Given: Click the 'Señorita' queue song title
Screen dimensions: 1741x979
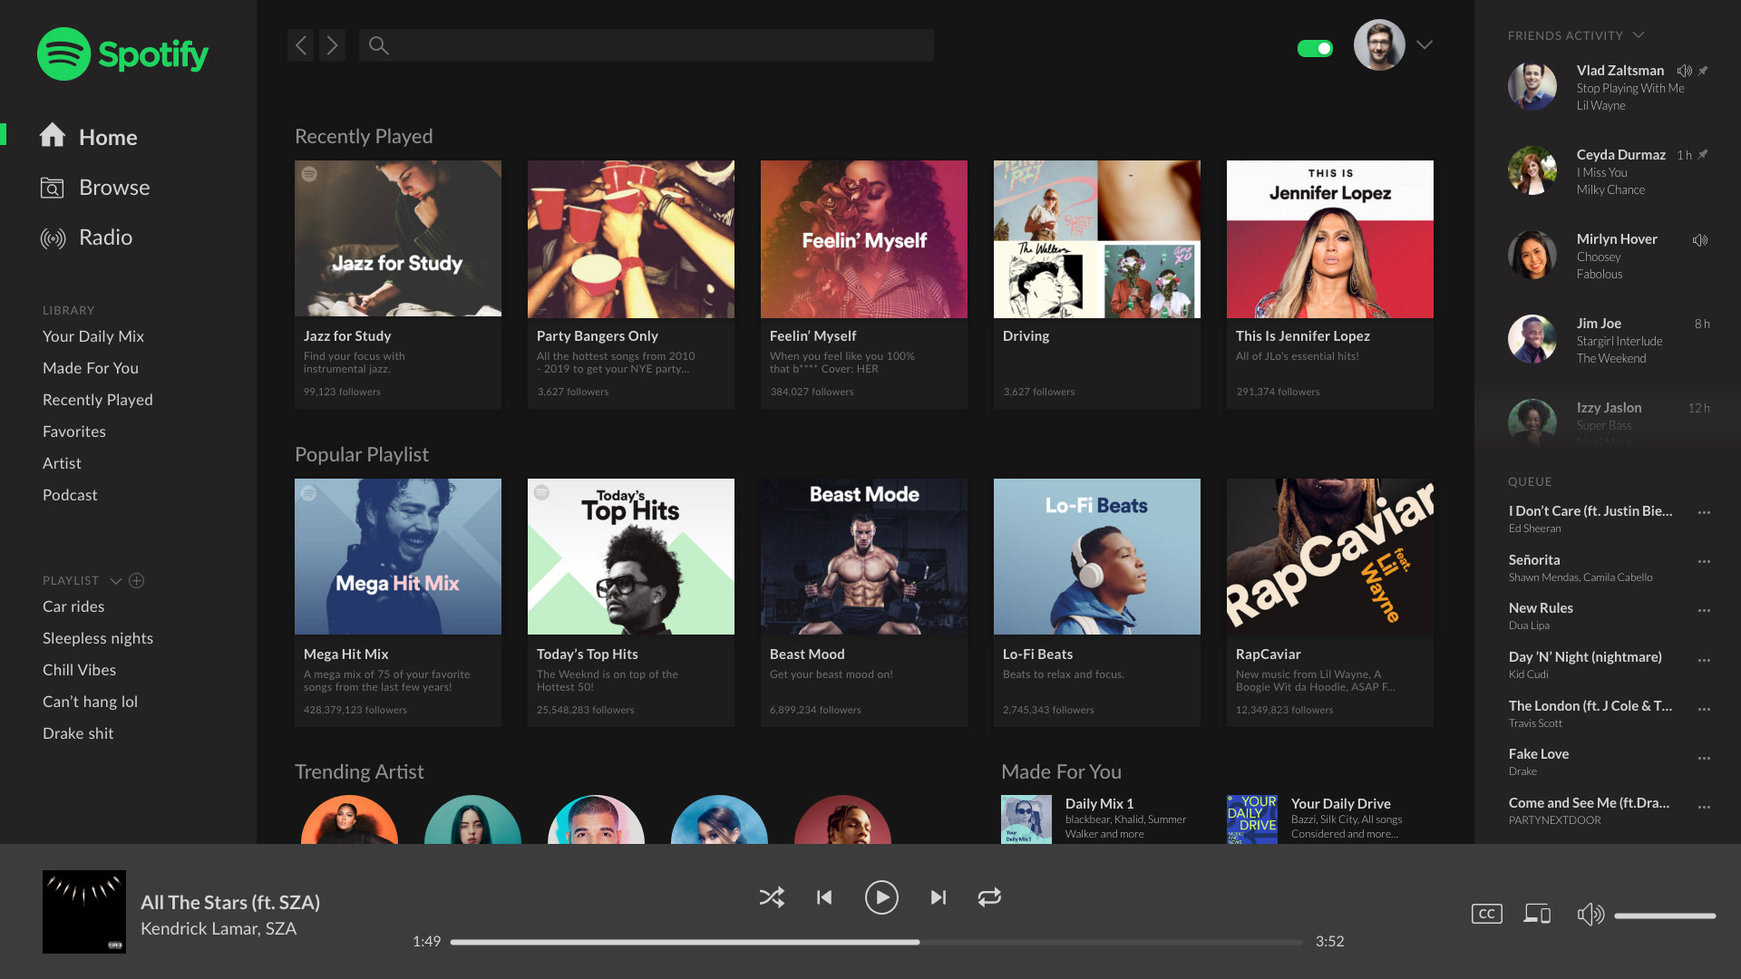Looking at the screenshot, I should (1534, 560).
